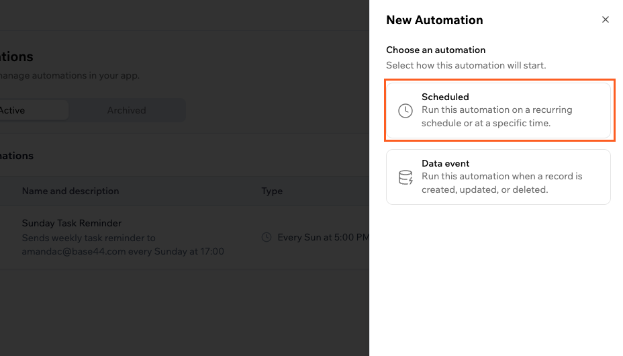Click the 'Run this automation when a record' description

click(501, 183)
